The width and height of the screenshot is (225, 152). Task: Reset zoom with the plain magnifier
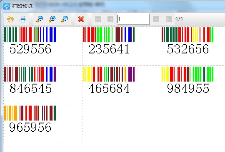point(65,19)
